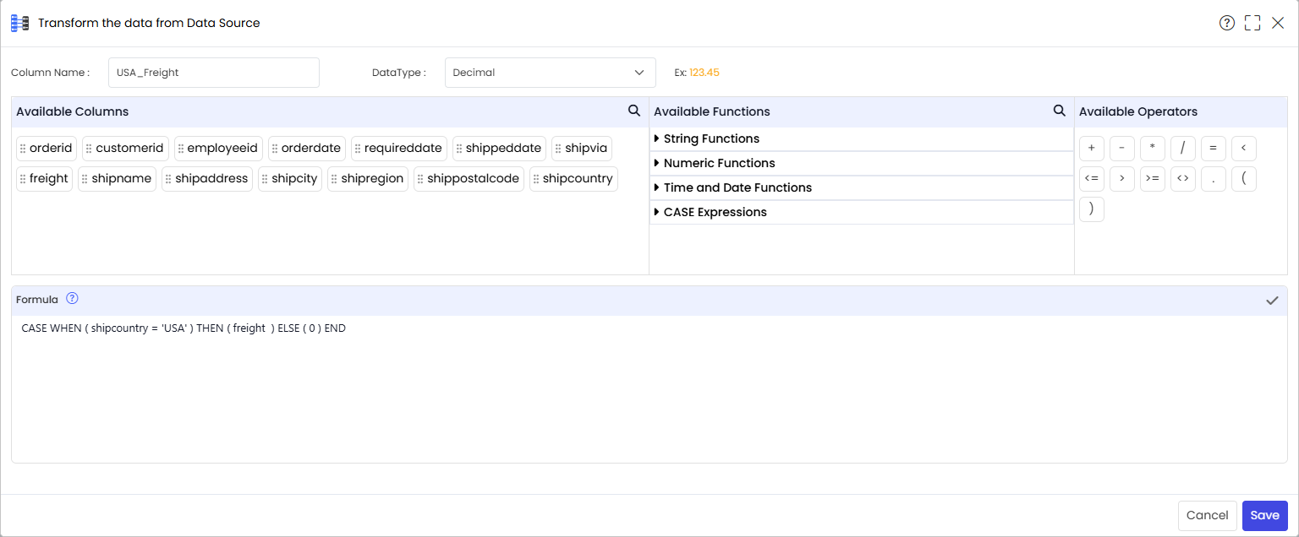Validate formula using checkmark icon
The height and width of the screenshot is (537, 1299).
point(1272,300)
